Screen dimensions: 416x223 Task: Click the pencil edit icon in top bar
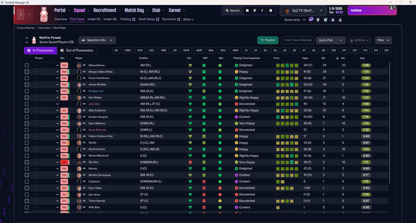[262, 10]
